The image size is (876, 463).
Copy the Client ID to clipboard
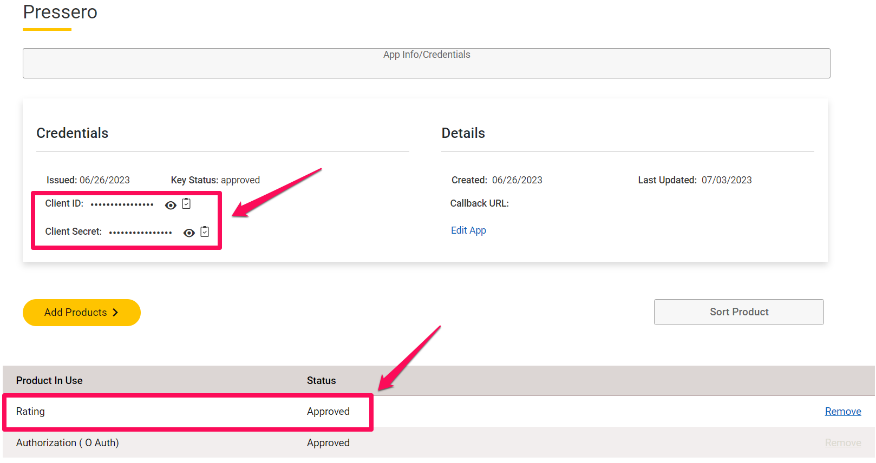click(186, 203)
